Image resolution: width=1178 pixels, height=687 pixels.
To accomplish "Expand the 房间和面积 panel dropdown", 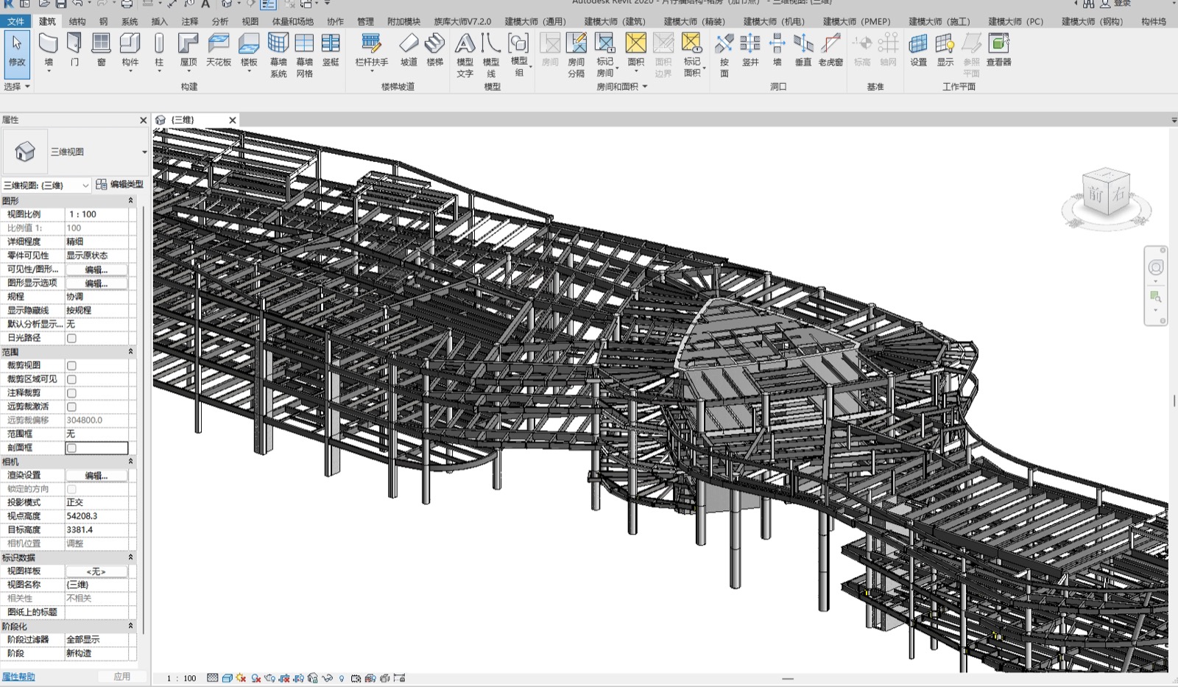I will tap(645, 86).
